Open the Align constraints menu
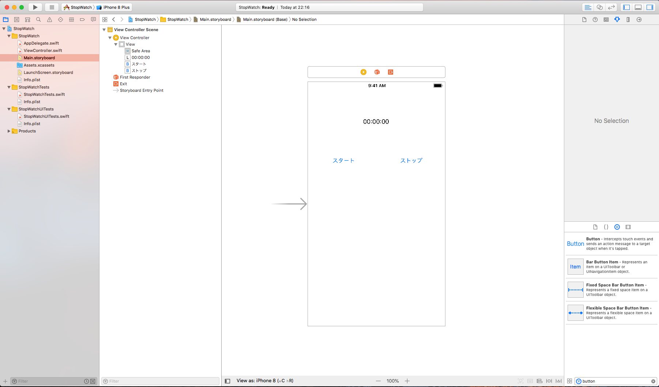This screenshot has height=387, width=659. 539,381
